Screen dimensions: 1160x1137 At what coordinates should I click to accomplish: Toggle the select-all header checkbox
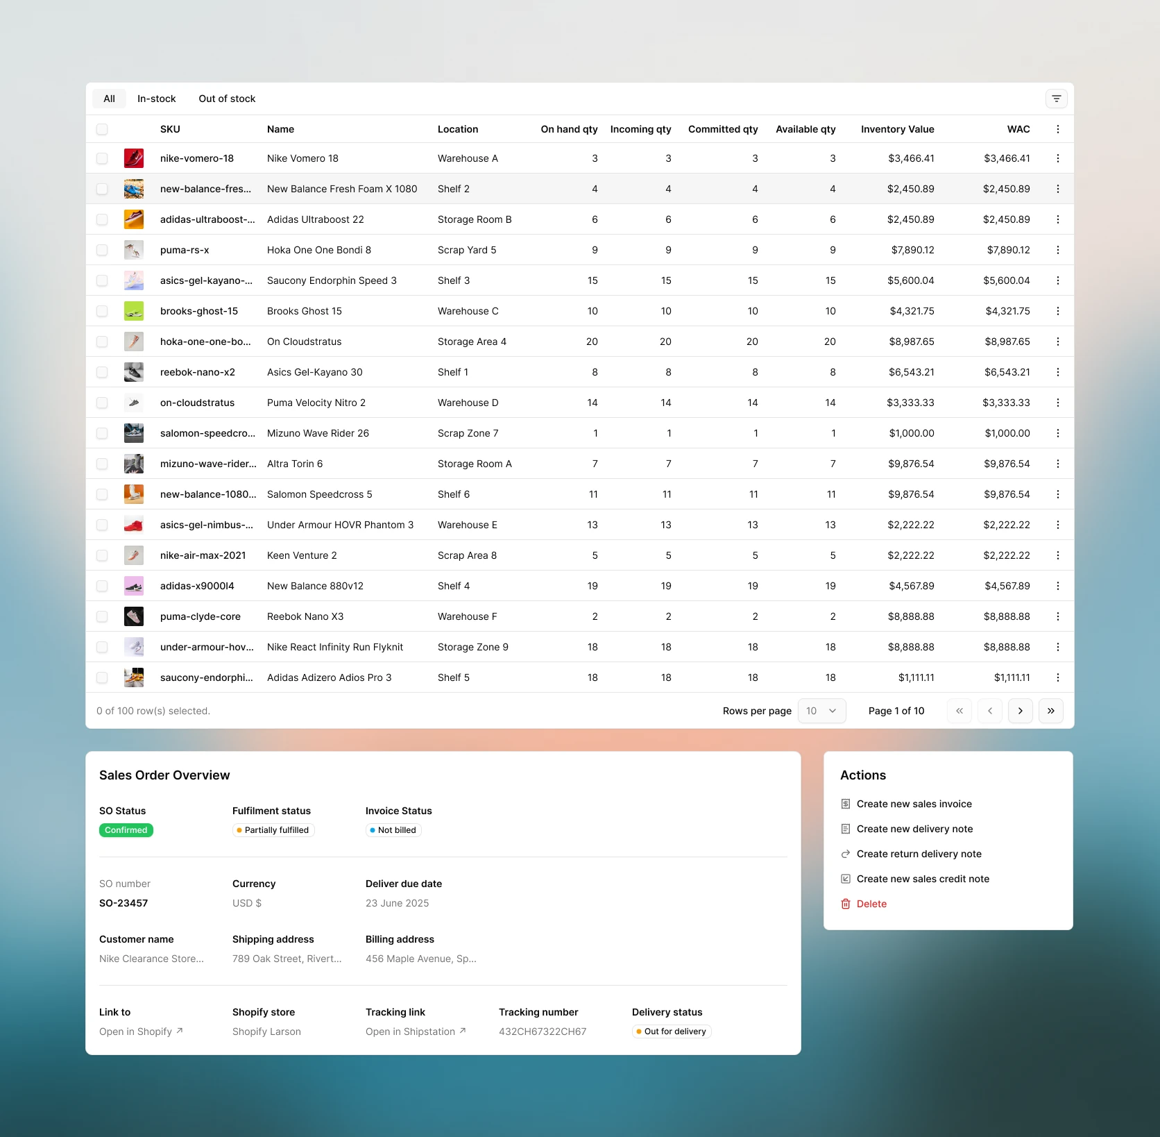pyautogui.click(x=102, y=129)
